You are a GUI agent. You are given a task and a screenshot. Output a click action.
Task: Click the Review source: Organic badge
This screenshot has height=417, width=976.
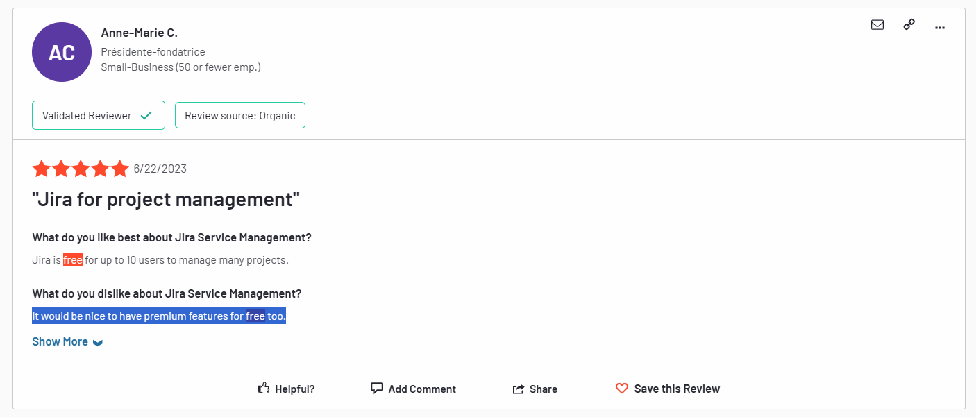(x=239, y=116)
